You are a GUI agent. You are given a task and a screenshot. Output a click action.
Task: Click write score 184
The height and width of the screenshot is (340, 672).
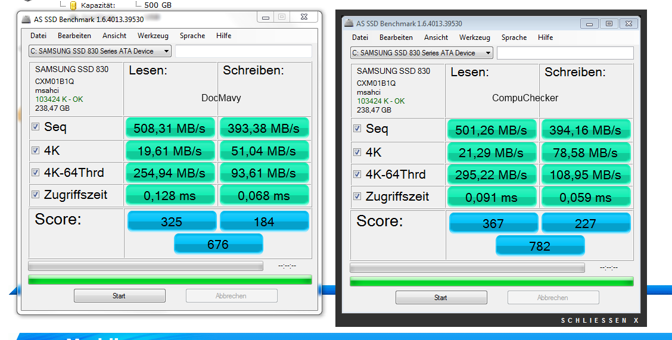264,221
